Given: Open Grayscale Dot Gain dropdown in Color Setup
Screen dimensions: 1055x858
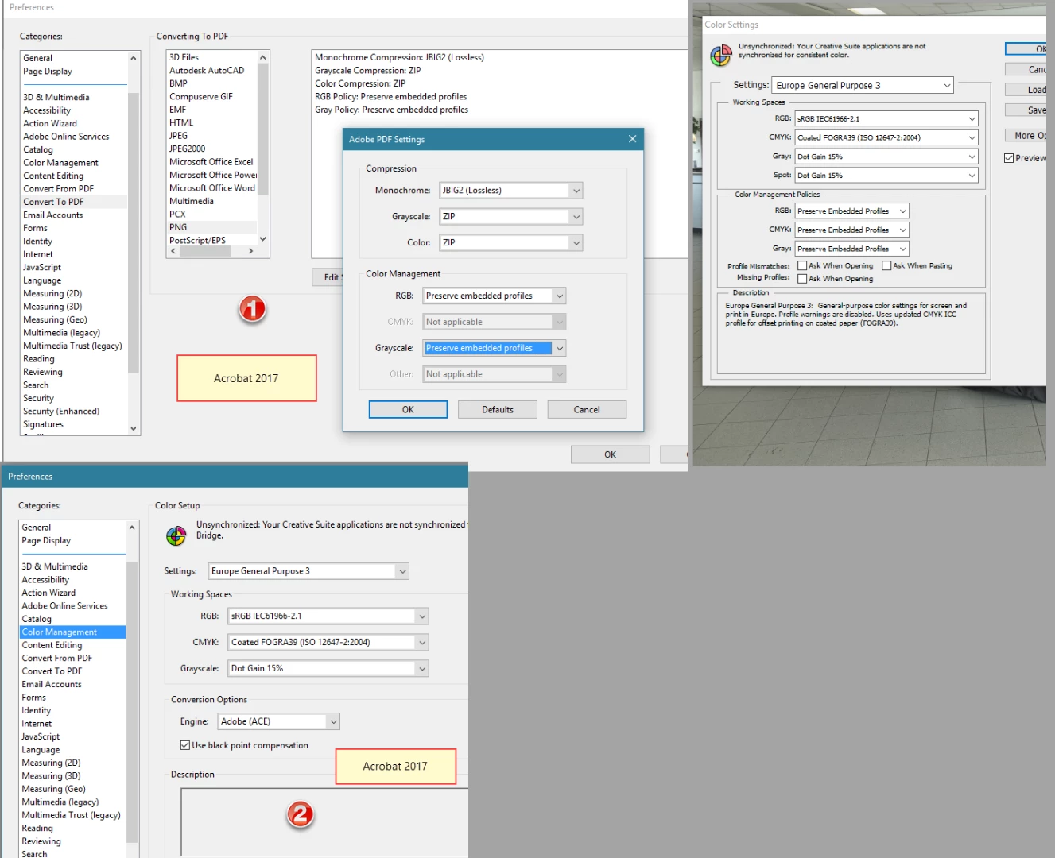Looking at the screenshot, I should coord(328,669).
